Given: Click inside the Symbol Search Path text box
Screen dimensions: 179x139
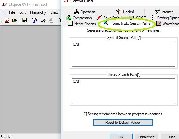Looking at the screenshot, I should pos(123,54).
